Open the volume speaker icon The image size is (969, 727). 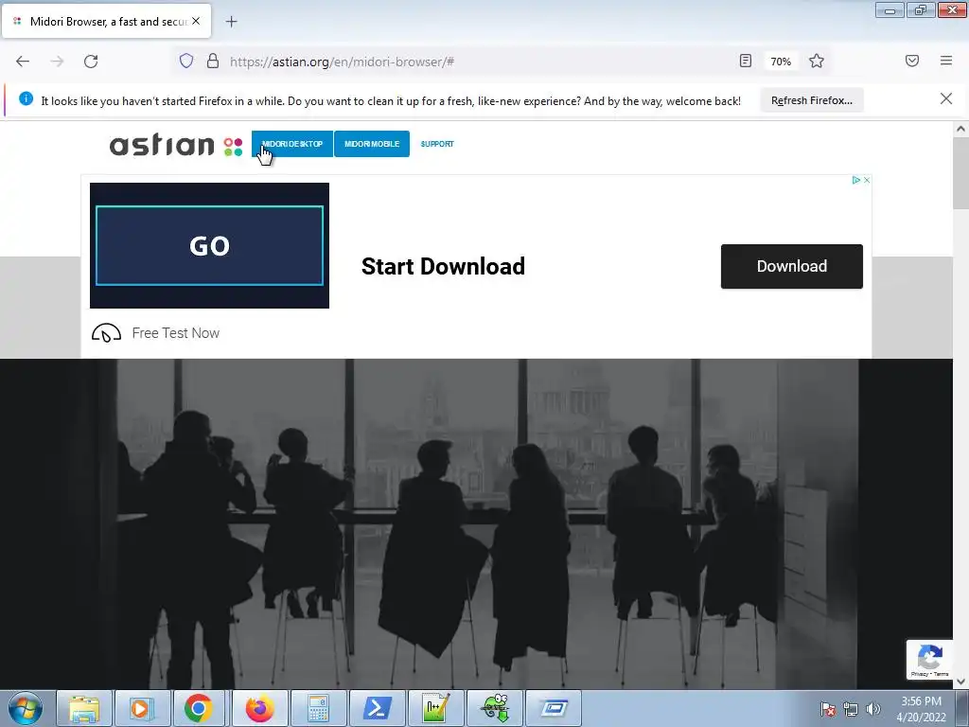click(x=873, y=709)
